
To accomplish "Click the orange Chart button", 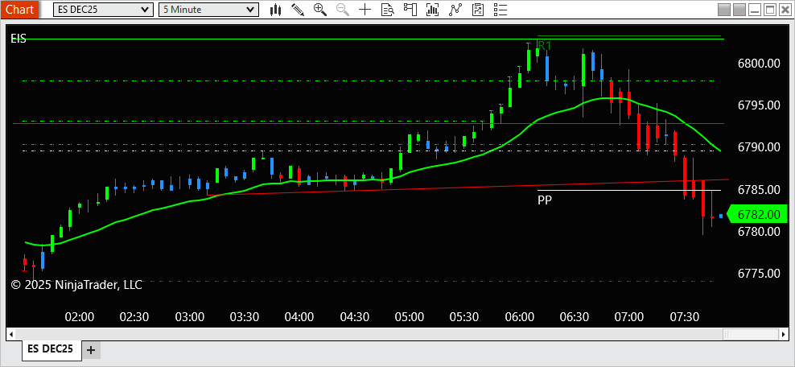I will click(x=20, y=9).
